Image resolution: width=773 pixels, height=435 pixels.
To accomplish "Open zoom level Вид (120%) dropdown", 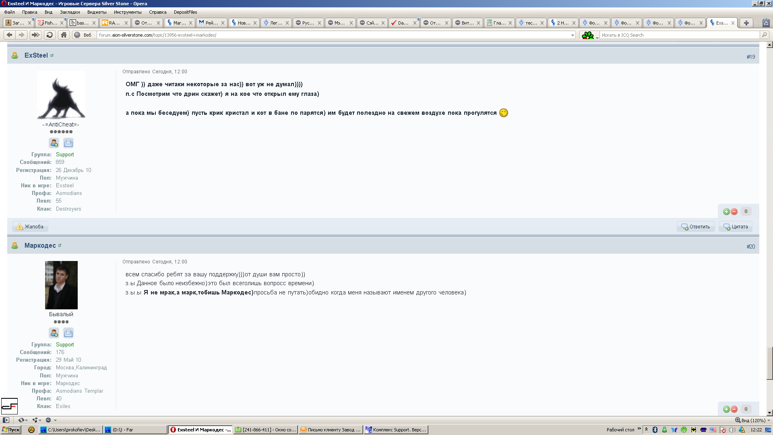I will (753, 420).
